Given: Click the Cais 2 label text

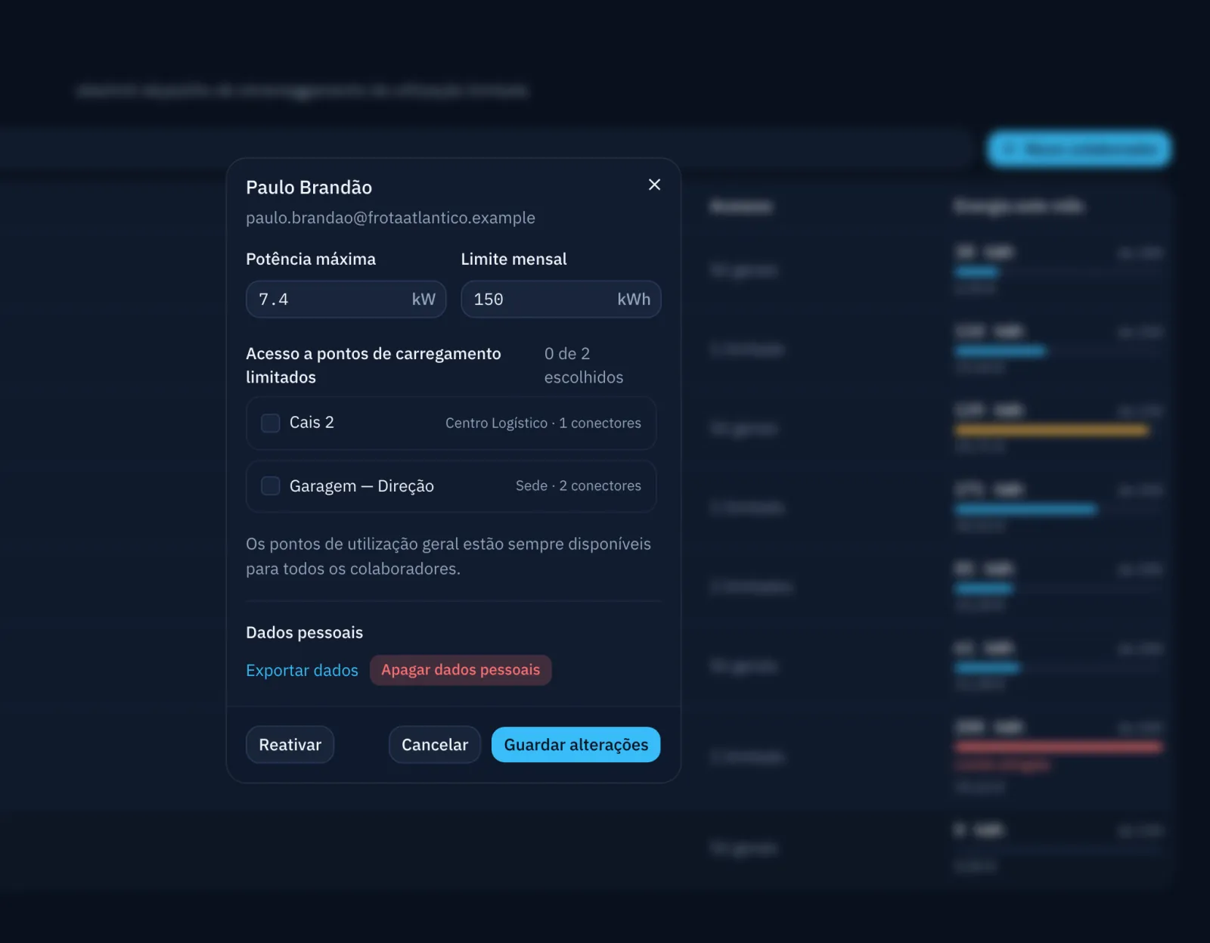Looking at the screenshot, I should [312, 423].
